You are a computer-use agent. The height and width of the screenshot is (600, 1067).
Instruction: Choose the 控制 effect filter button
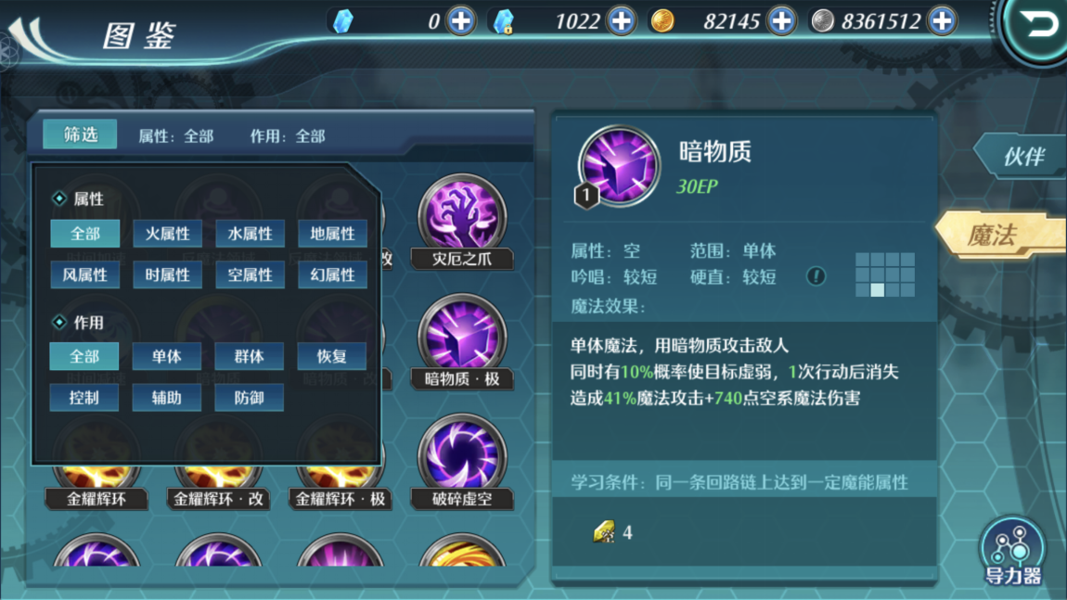pyautogui.click(x=84, y=397)
